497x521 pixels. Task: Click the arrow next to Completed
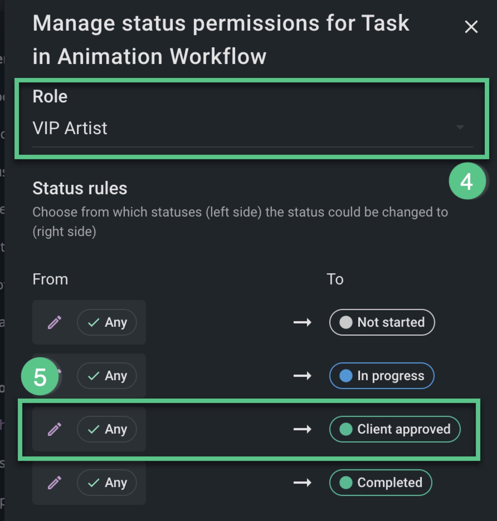[x=303, y=483]
